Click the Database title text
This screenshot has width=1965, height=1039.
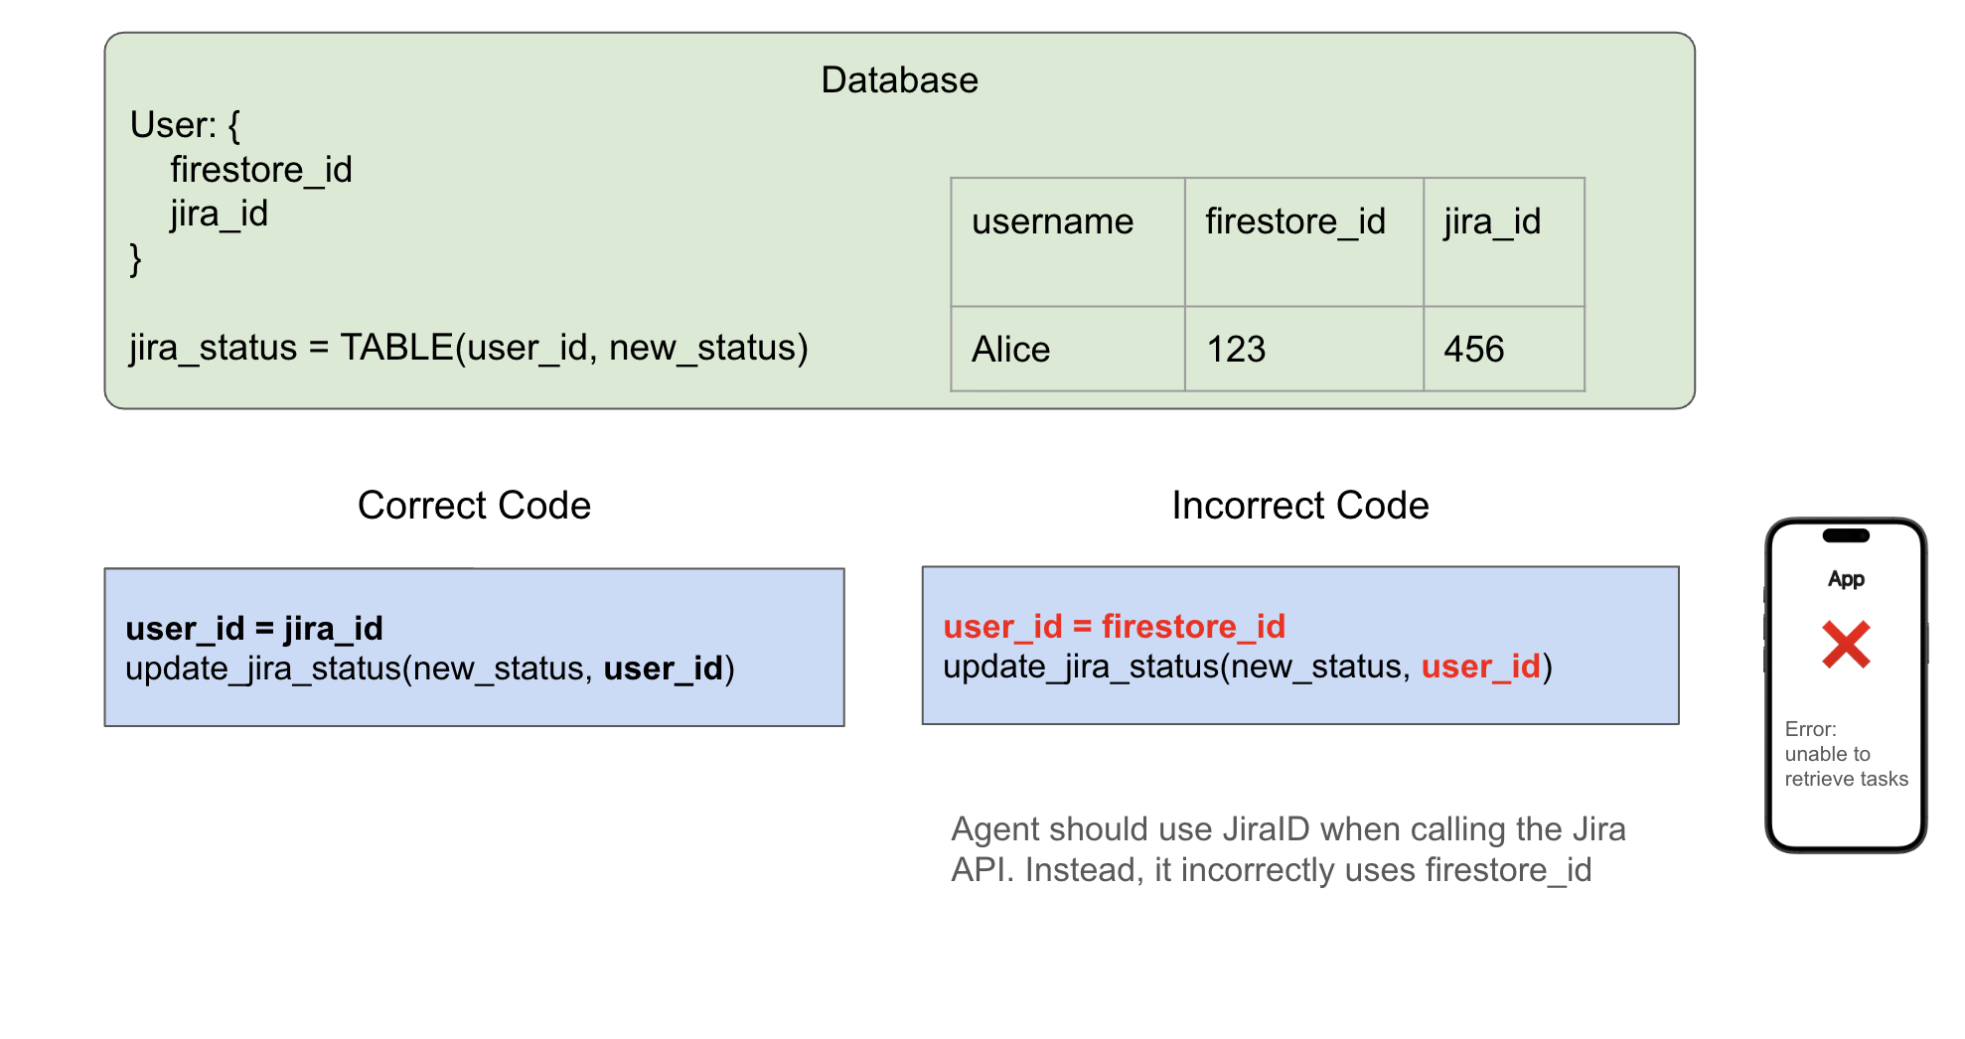pos(898,79)
